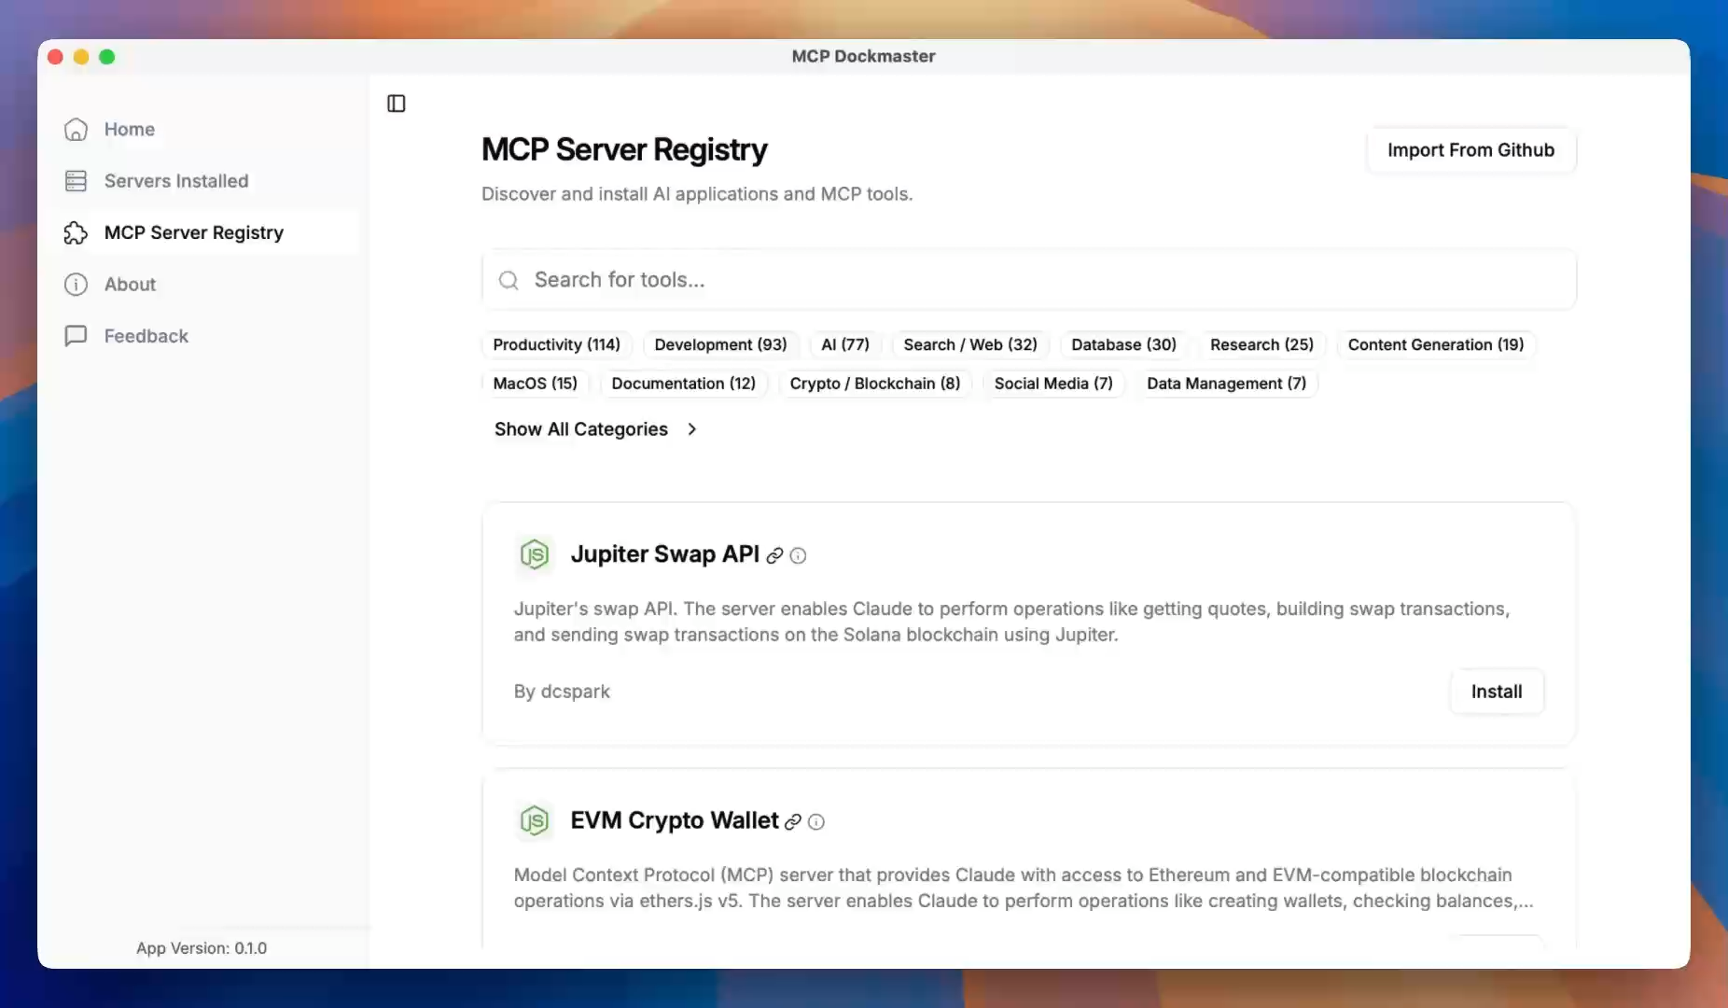Filter by Social Media (7)
The image size is (1728, 1008).
point(1053,384)
